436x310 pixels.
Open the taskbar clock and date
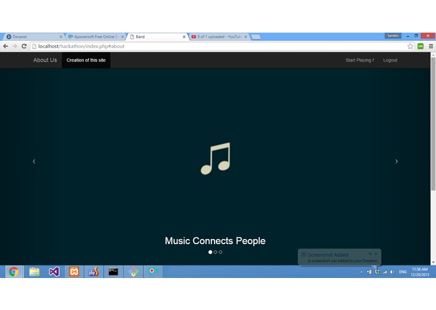[x=420, y=272]
